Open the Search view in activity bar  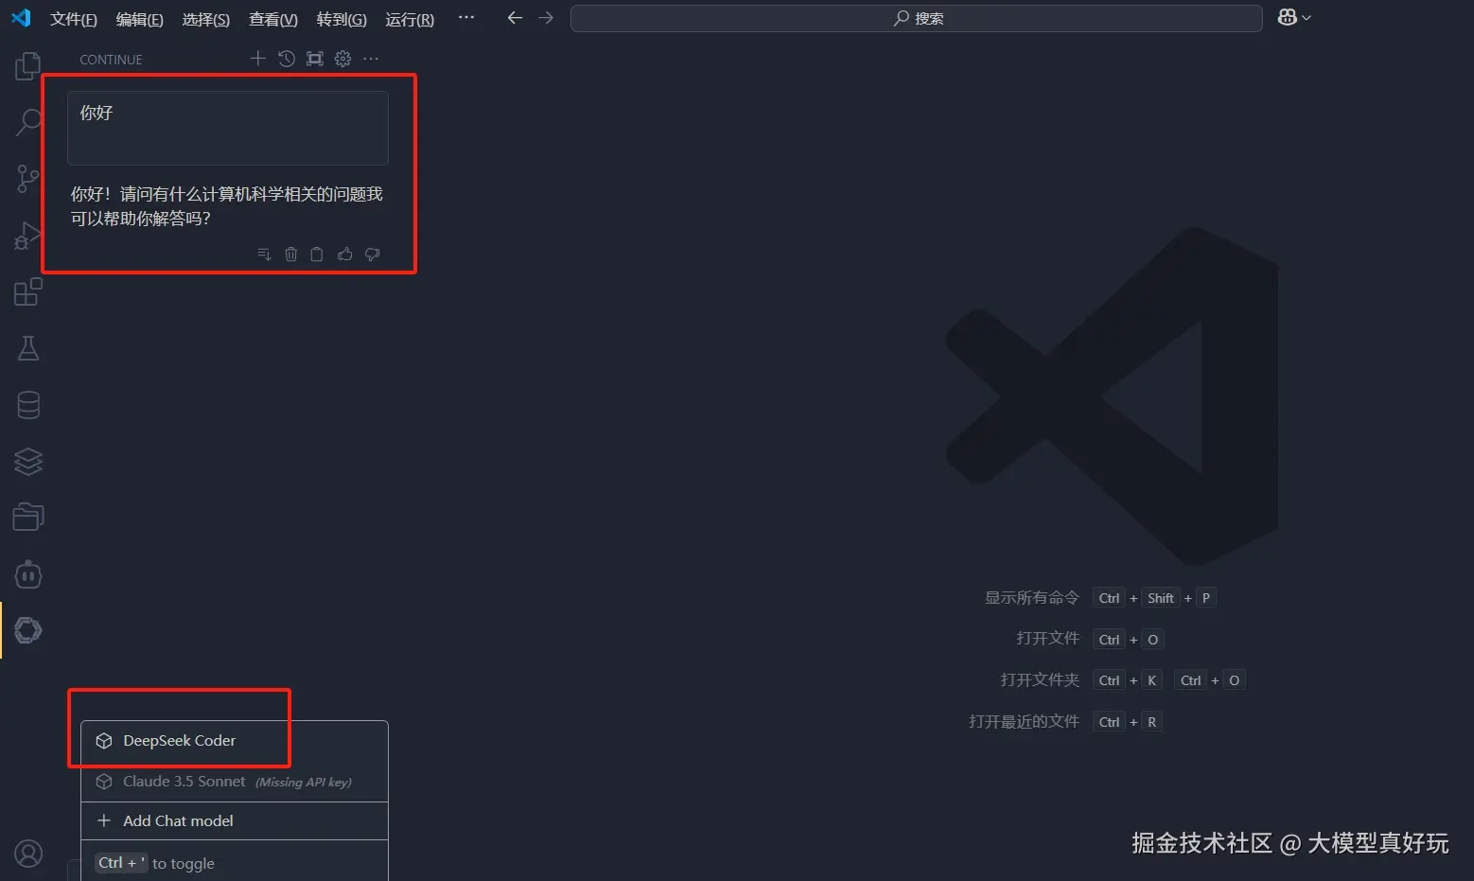[x=28, y=122]
